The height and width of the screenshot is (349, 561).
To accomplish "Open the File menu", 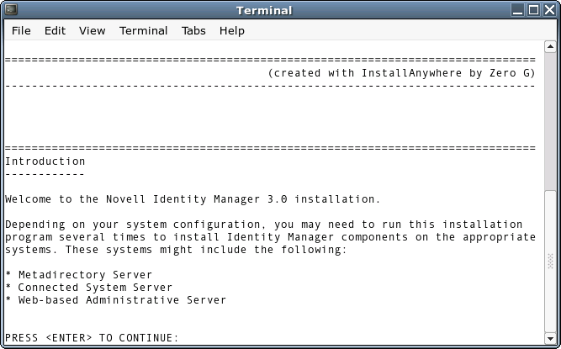I will pyautogui.click(x=21, y=31).
